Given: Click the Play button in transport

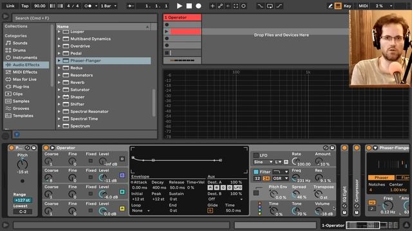Looking at the screenshot, I should [x=180, y=6].
